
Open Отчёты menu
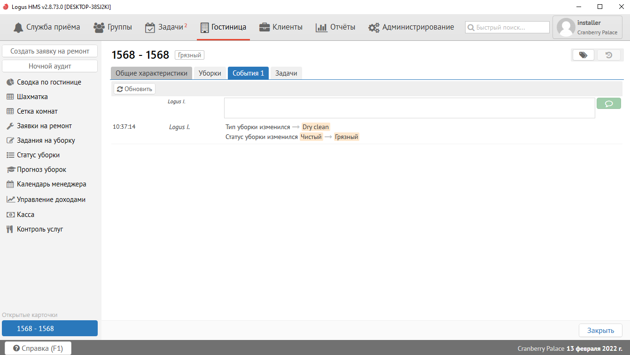[x=335, y=27]
